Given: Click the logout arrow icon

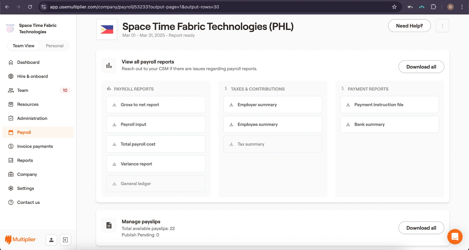Looking at the screenshot, I should click(65, 240).
